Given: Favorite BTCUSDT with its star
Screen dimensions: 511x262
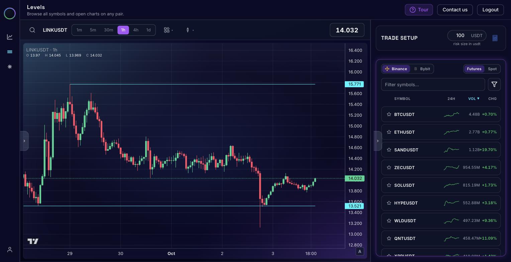Looking at the screenshot, I should click(389, 114).
